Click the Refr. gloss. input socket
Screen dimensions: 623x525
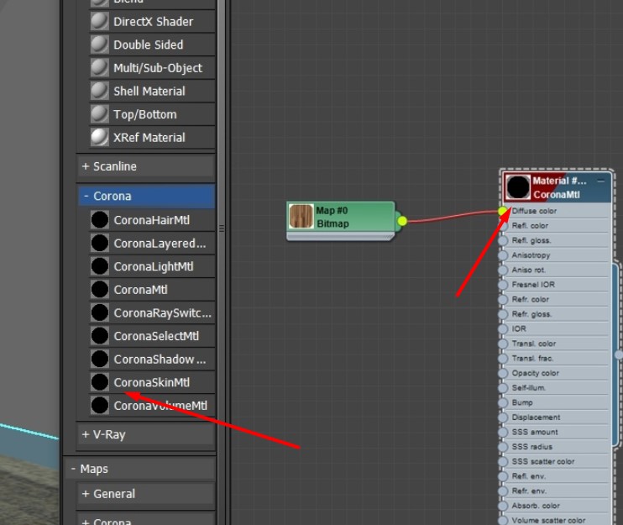[x=503, y=314]
